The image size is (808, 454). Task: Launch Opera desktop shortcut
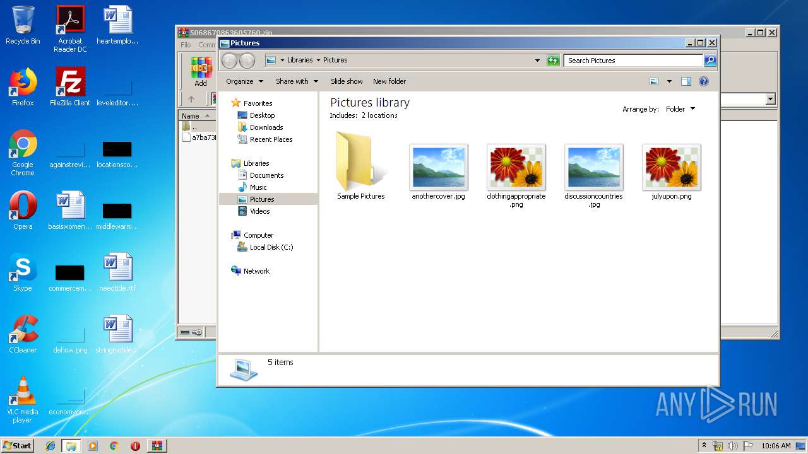(23, 211)
